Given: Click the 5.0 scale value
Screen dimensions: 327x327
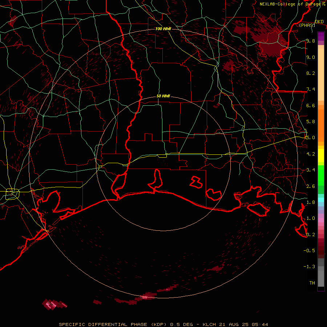Looking at the screenshot, I should coord(311,138).
